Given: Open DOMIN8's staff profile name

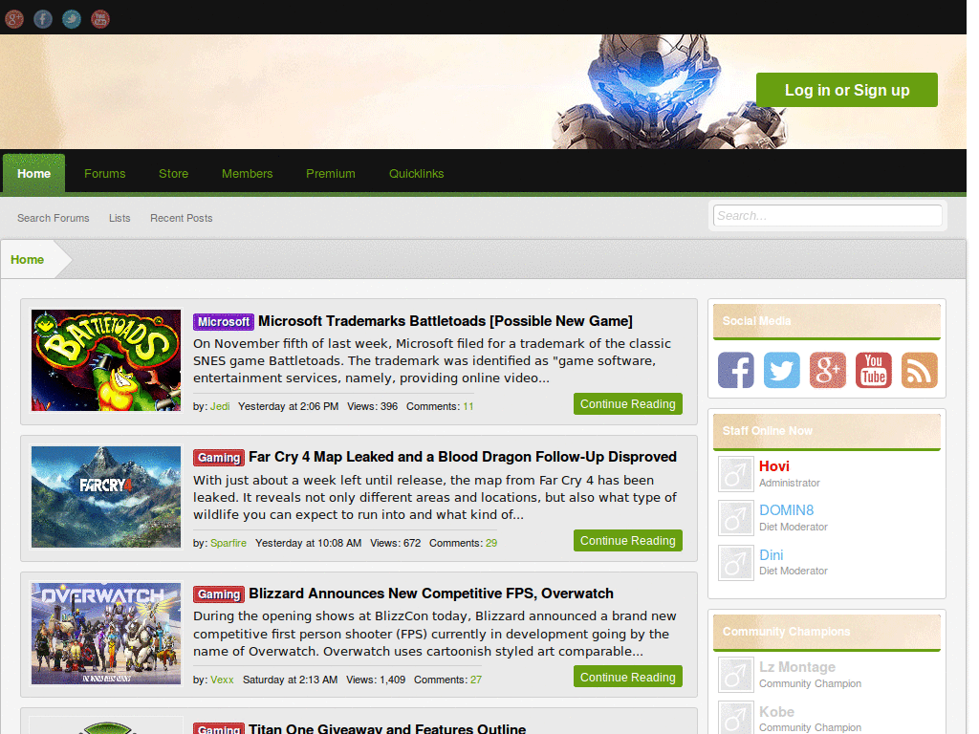Looking at the screenshot, I should [x=786, y=510].
